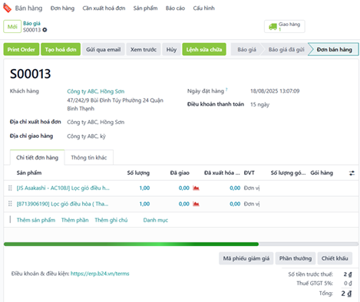Click the green horizontal scrollbar
The height and width of the screenshot is (302, 360).
(131, 245)
